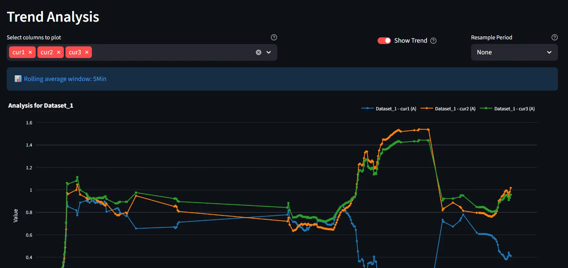Clear all selected columns with circle-x icon
The image size is (568, 268).
[258, 52]
